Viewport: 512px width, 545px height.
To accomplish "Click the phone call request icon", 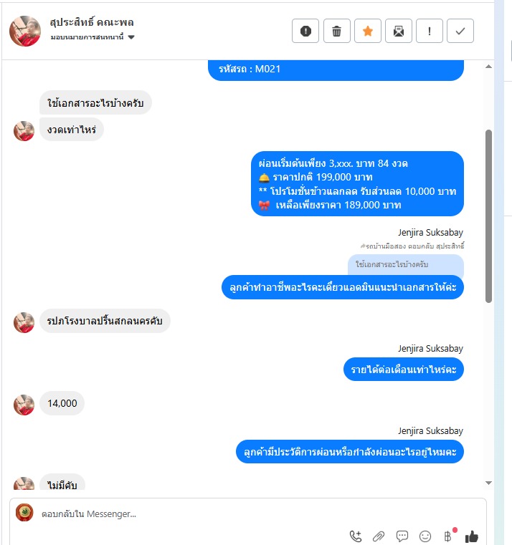I will pos(356,536).
